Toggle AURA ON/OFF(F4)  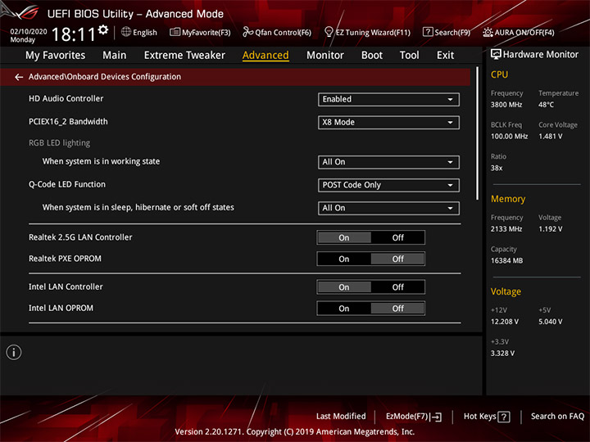(x=519, y=33)
